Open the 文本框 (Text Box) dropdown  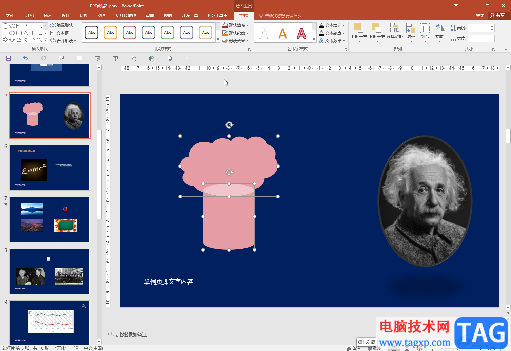(x=62, y=33)
